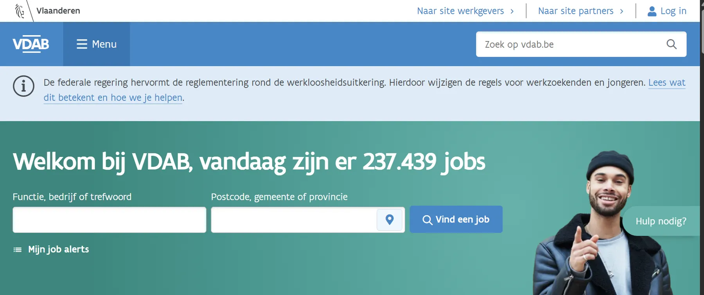704x295 pixels.
Task: Click the Vlaanderen lion logo
Action: (20, 11)
